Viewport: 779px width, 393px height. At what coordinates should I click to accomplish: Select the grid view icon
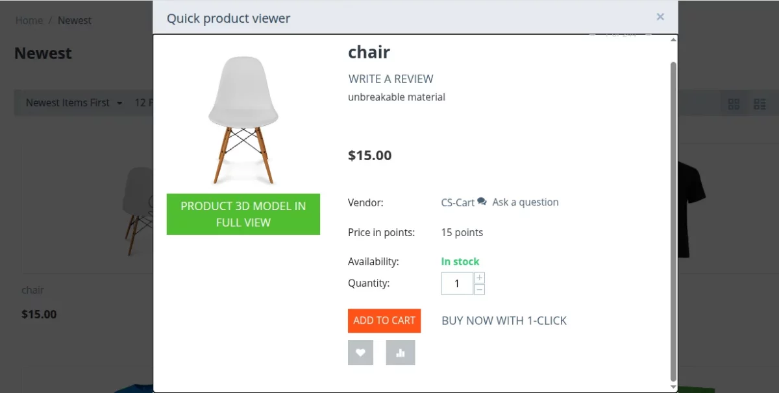coord(734,102)
